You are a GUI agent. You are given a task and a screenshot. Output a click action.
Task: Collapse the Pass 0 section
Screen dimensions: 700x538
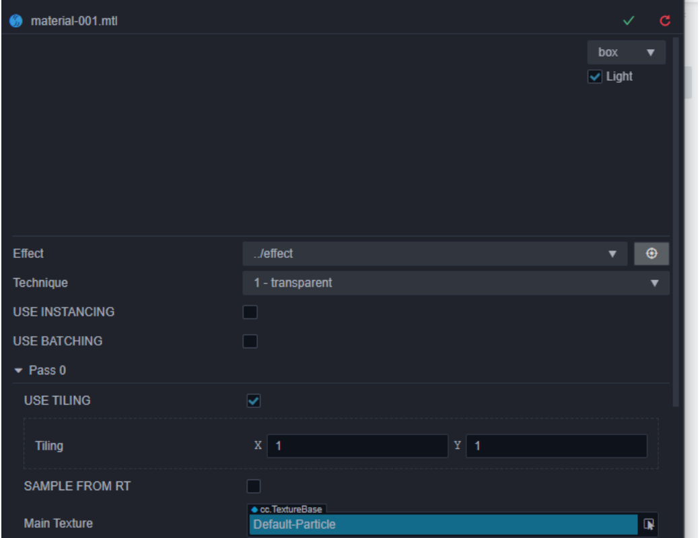pyautogui.click(x=18, y=370)
